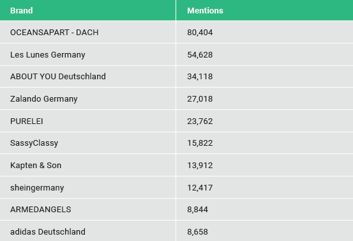Select the SassyClassy brand cell
Viewport: 353px width, 241px height.
[x=87, y=143]
